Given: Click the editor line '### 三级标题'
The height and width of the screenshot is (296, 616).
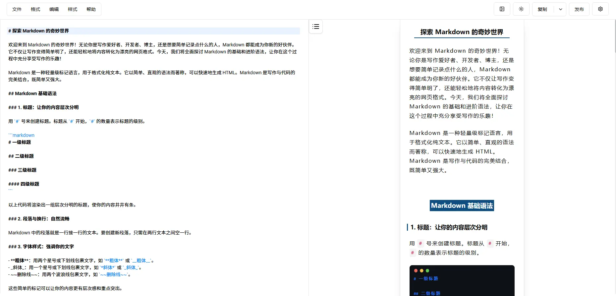Looking at the screenshot, I should click(22, 170).
